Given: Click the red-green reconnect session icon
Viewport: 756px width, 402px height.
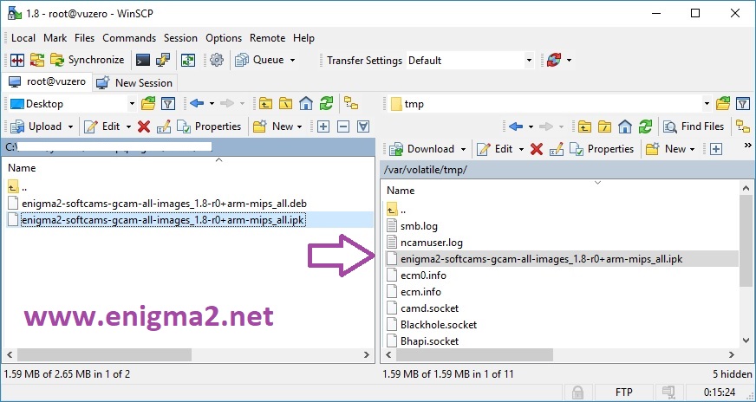Looking at the screenshot, I should click(553, 61).
